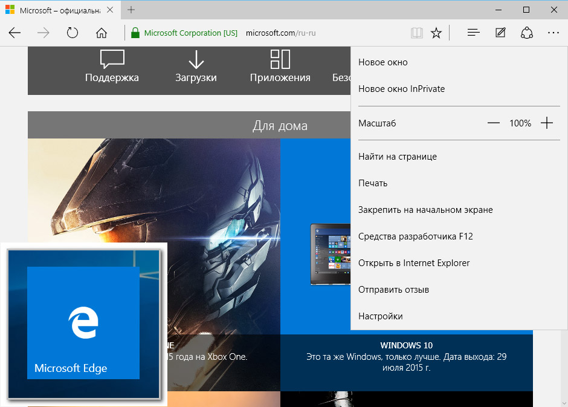Make a Web Note pencil icon
The image size is (568, 407).
[x=500, y=33]
